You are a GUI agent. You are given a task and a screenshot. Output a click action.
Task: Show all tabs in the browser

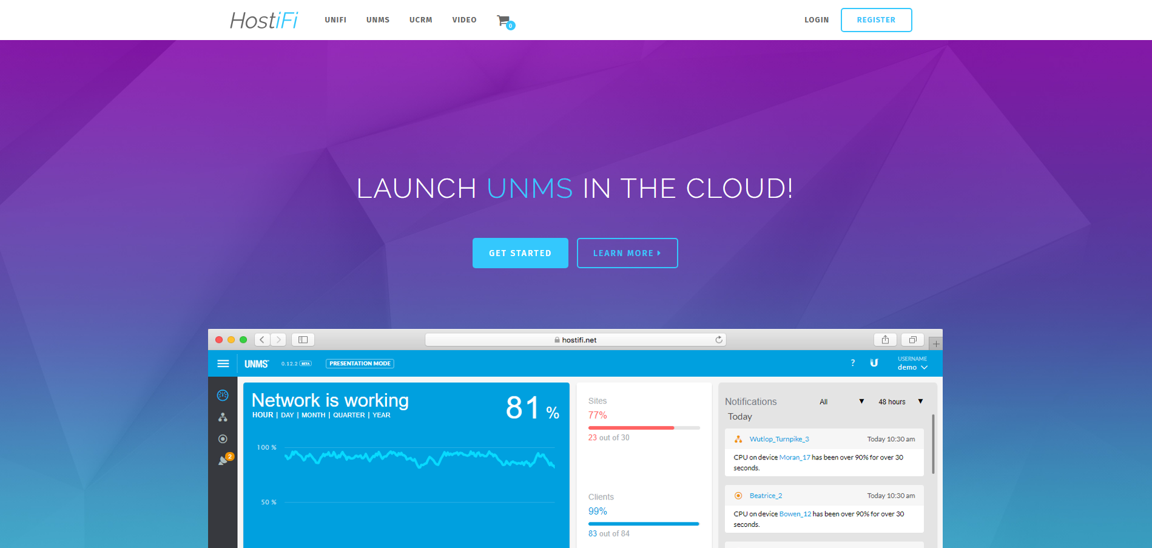click(x=912, y=340)
